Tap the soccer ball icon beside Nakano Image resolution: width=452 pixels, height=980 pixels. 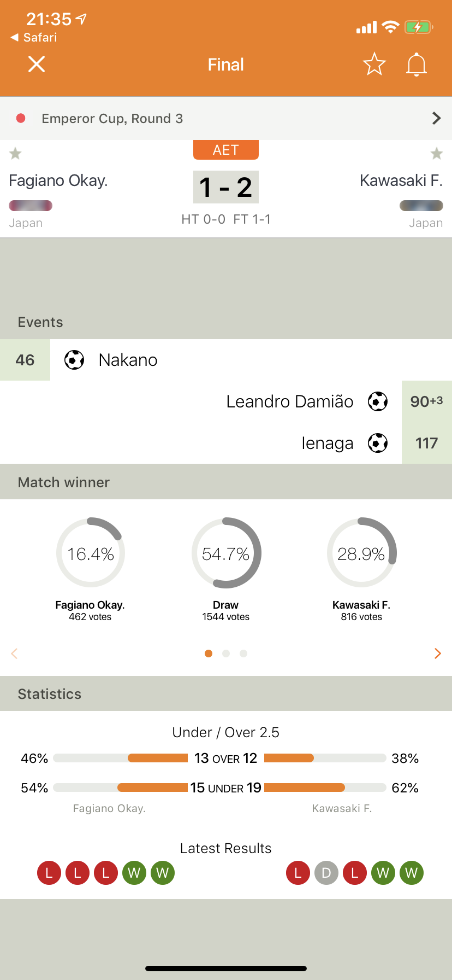(x=74, y=360)
